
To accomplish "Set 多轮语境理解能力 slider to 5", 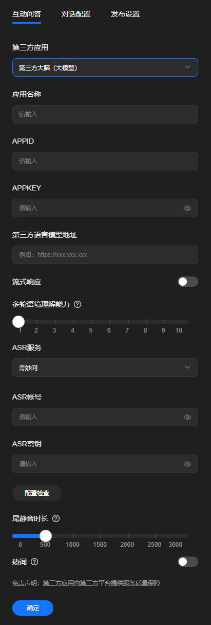I will pyautogui.click(x=91, y=322).
